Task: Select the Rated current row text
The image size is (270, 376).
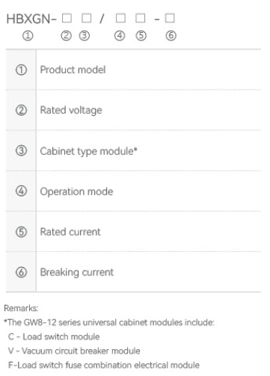Action: click(70, 232)
